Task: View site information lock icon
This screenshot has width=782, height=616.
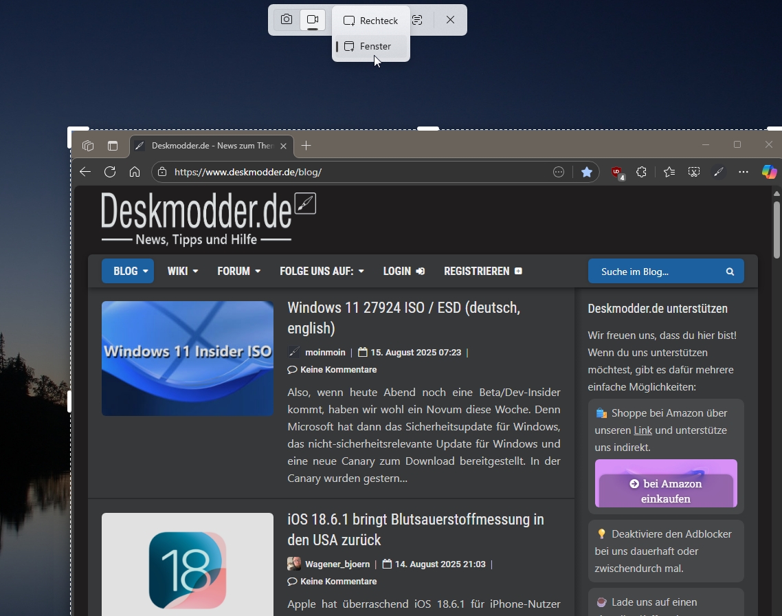Action: [x=162, y=172]
